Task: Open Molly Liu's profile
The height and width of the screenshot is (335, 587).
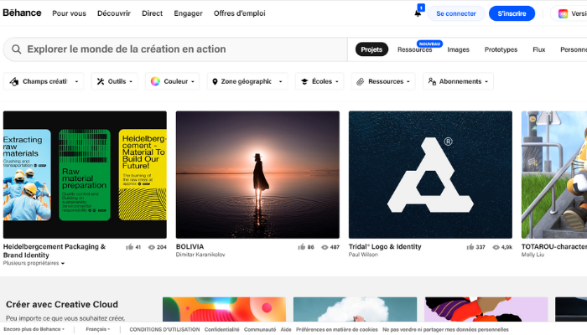Action: tap(532, 255)
